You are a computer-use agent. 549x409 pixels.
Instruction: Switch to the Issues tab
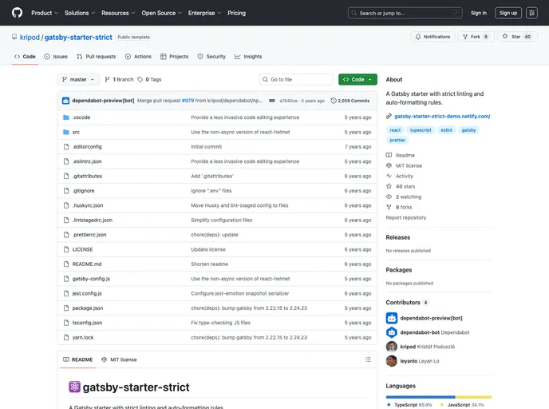tap(56, 57)
